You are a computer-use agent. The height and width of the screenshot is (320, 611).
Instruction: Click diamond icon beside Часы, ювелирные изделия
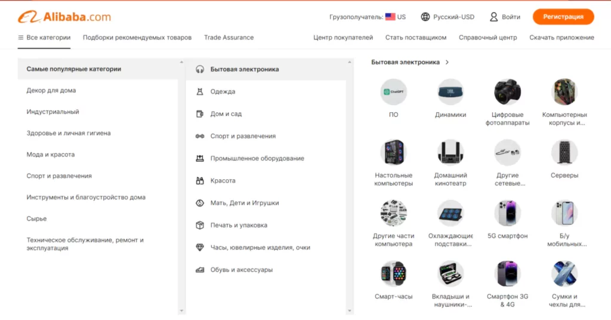pos(200,247)
